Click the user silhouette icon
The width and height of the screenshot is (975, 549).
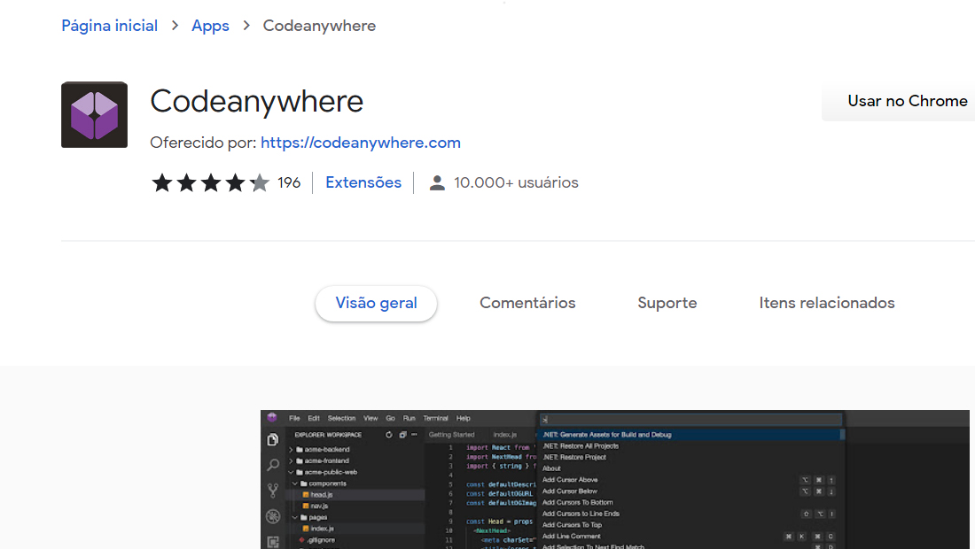coord(437,182)
